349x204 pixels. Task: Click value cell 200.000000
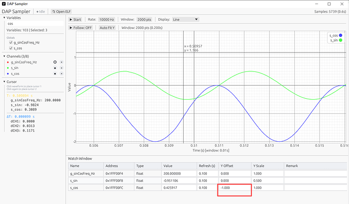coord(179,174)
